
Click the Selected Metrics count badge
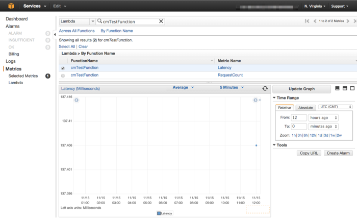point(47,76)
